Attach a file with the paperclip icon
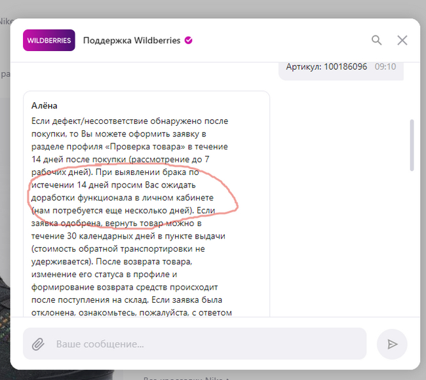 pyautogui.click(x=39, y=344)
